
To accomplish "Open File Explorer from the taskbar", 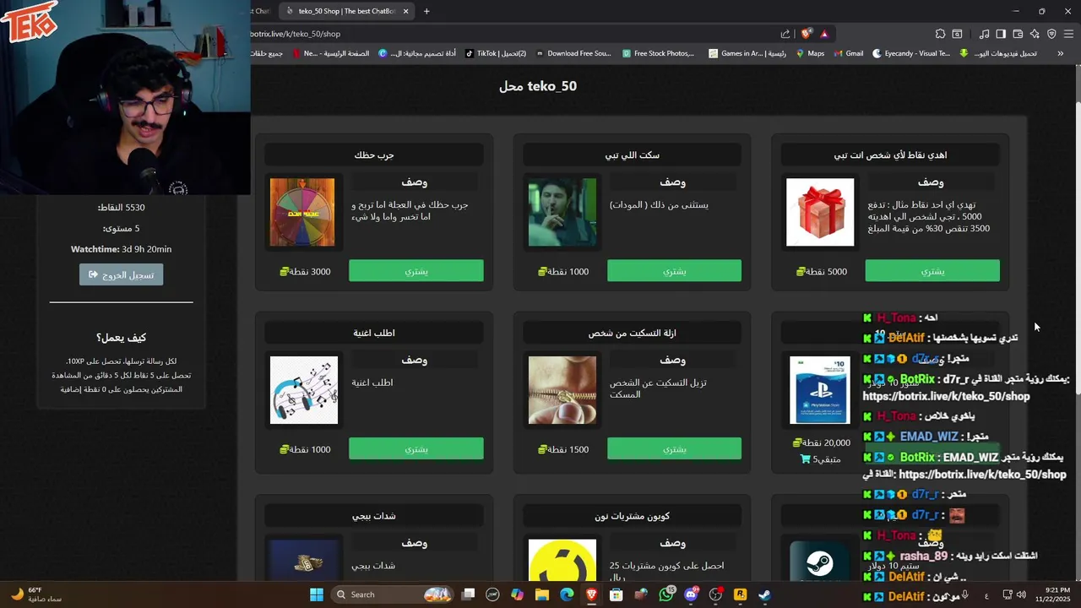I will pos(542,594).
